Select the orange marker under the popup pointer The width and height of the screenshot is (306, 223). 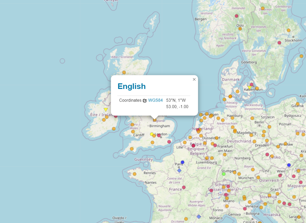pyautogui.click(x=155, y=120)
